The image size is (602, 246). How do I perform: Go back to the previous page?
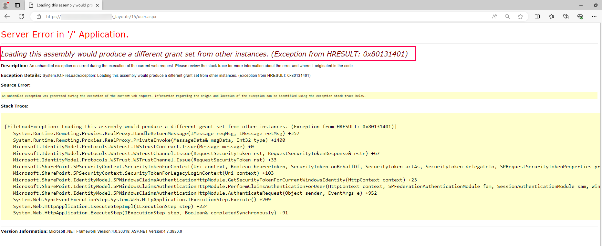click(x=7, y=16)
